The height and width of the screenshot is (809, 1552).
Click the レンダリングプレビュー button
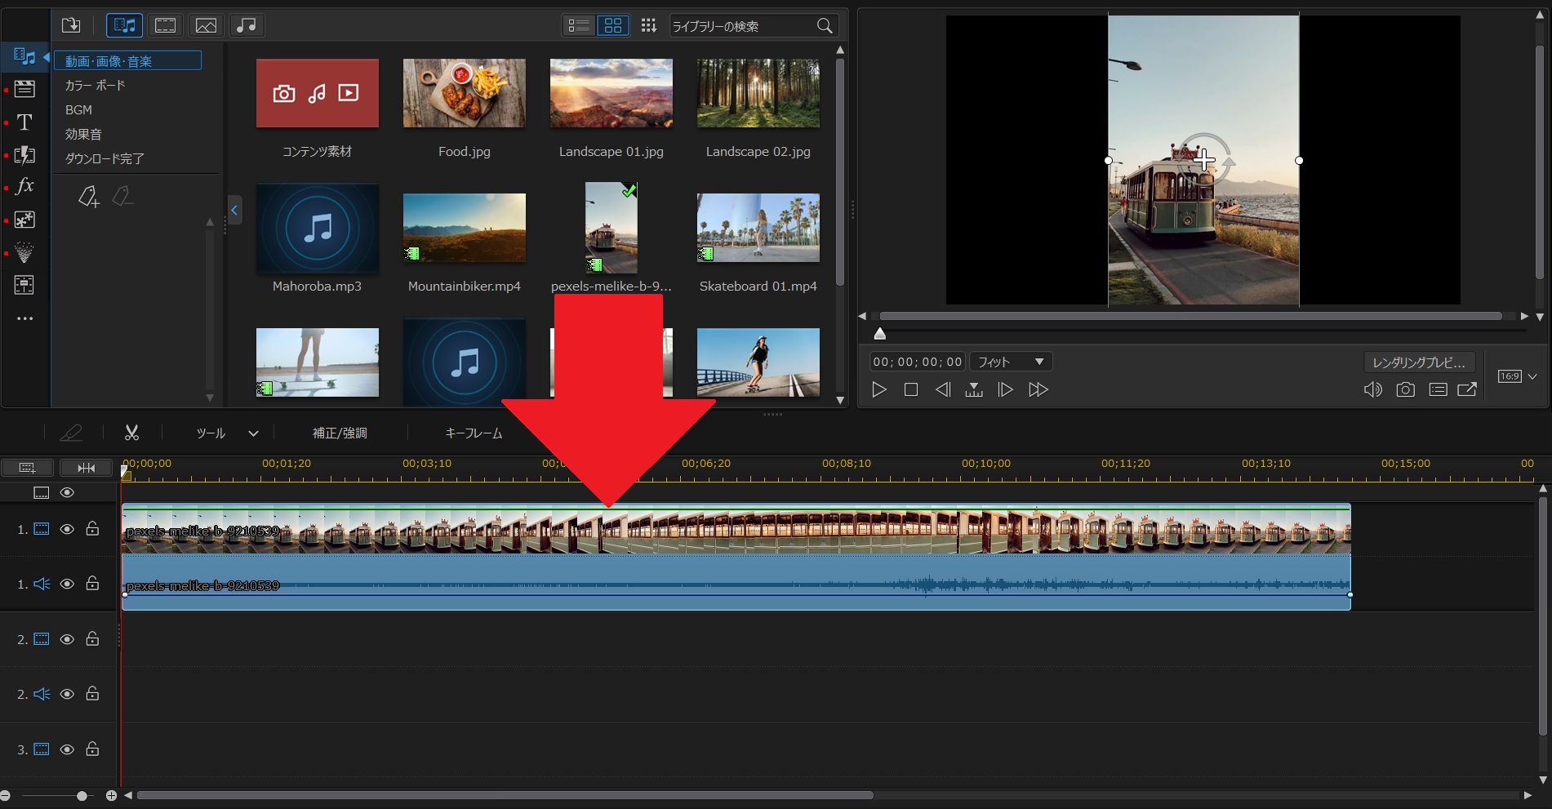1419,362
